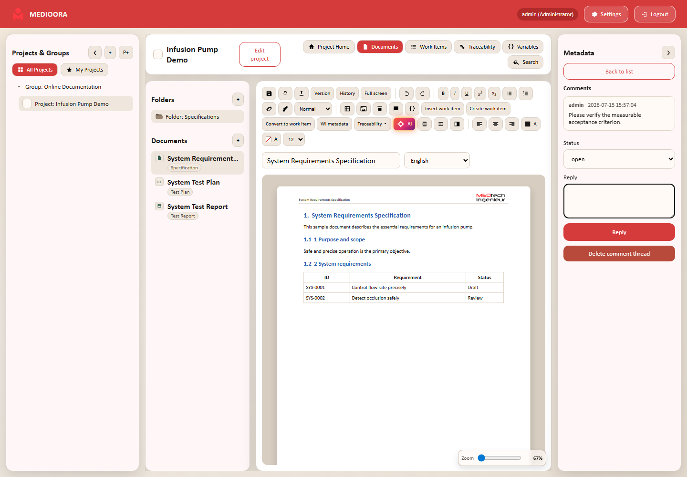Click the red Reply button
Viewport: 687px width, 477px height.
(619, 232)
